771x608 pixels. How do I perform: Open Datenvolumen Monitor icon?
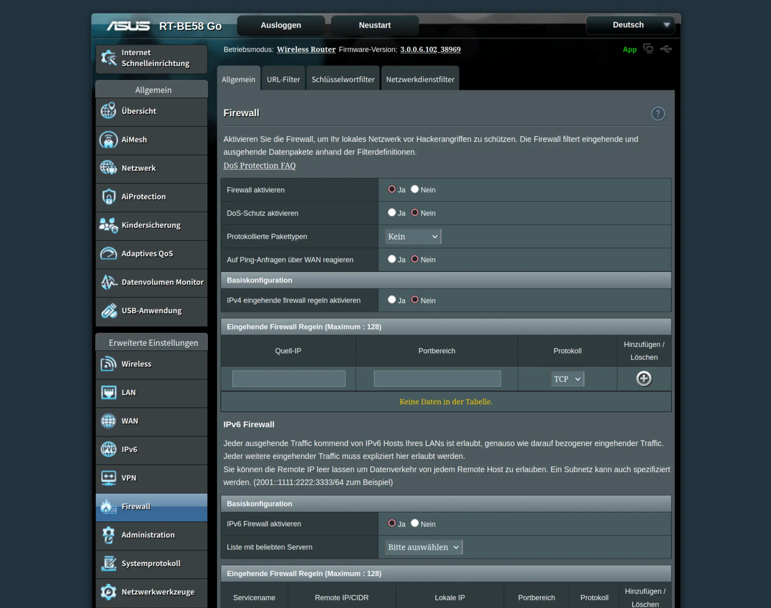[108, 282]
